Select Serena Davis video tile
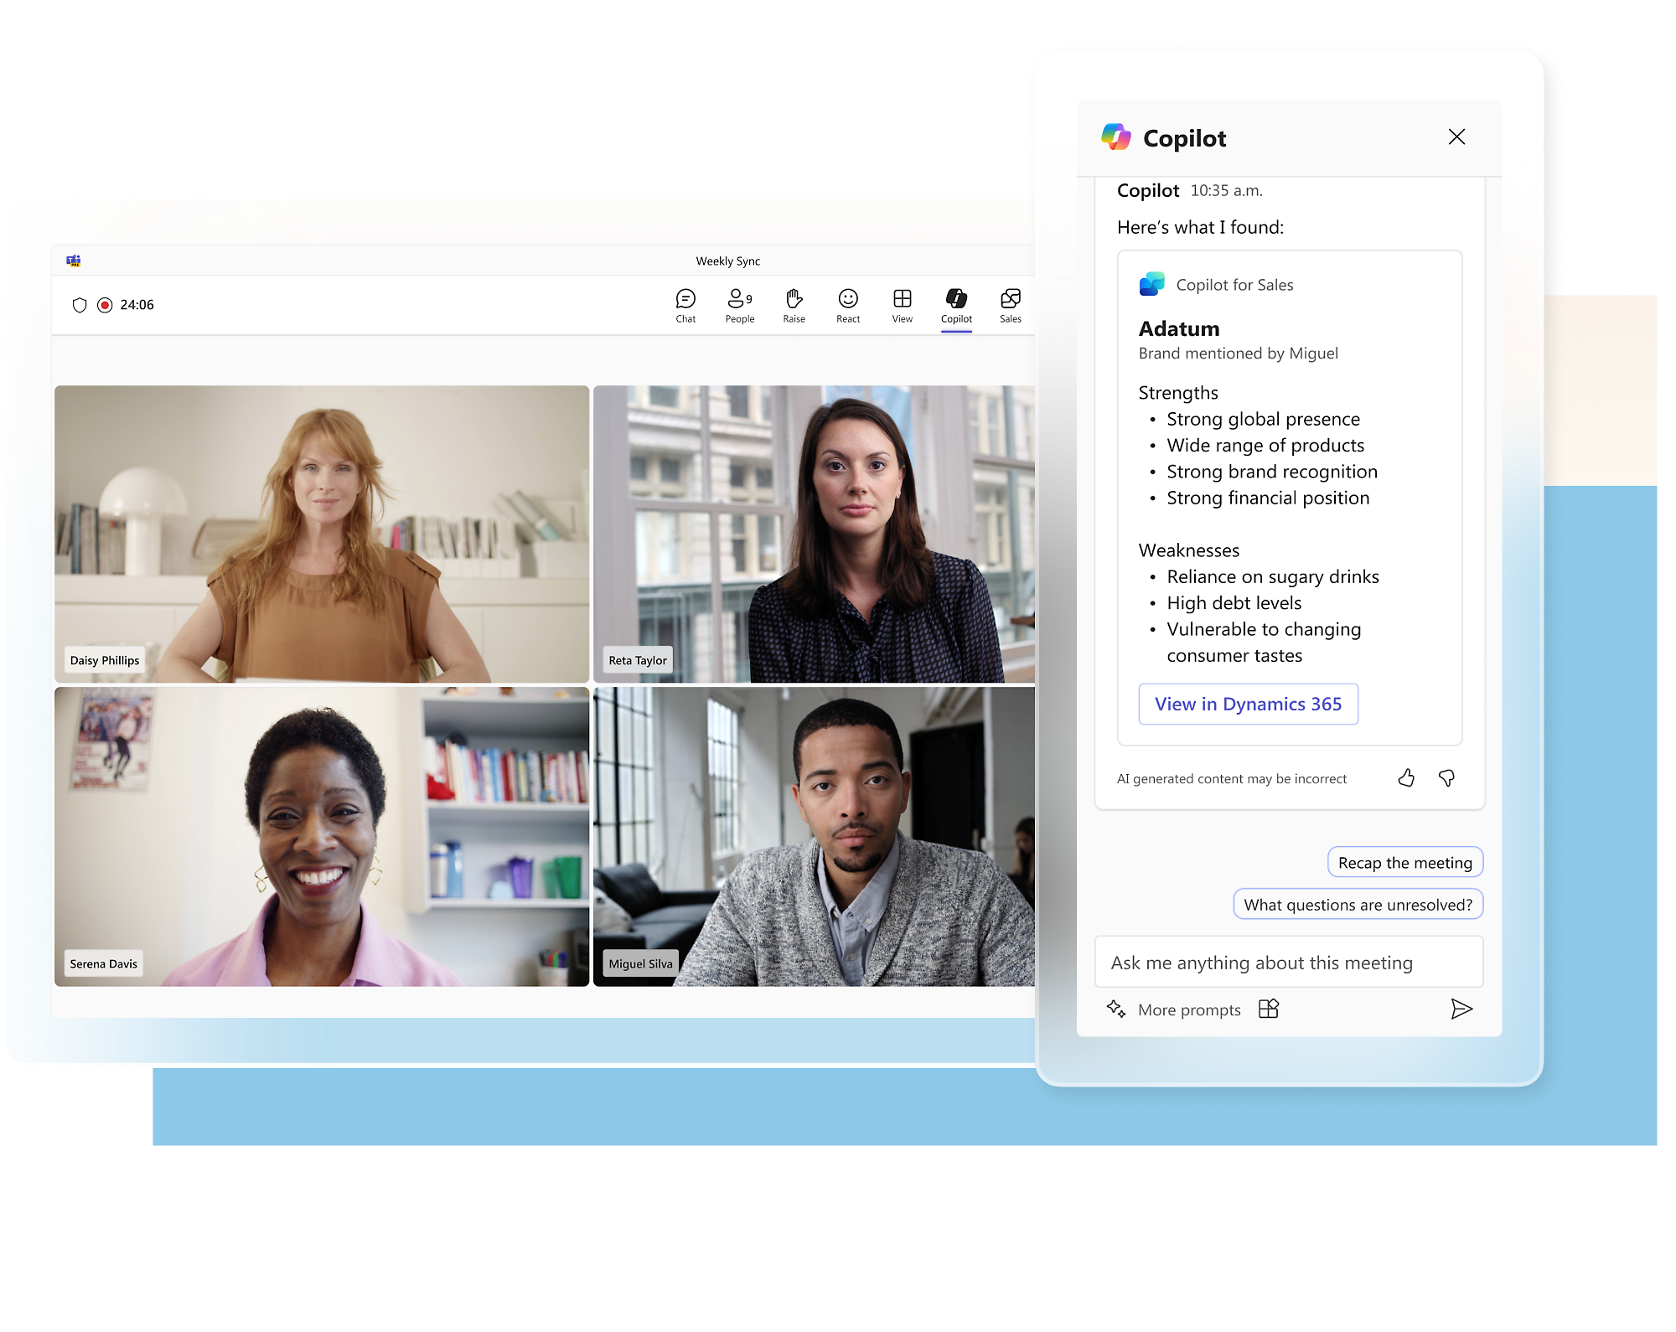This screenshot has width=1676, height=1332. point(322,837)
